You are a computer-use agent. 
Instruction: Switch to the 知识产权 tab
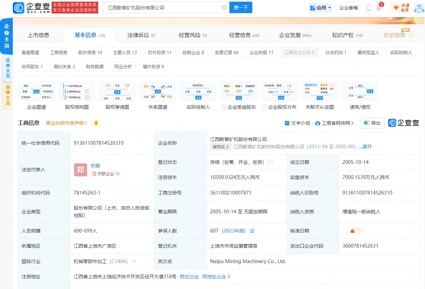point(347,35)
